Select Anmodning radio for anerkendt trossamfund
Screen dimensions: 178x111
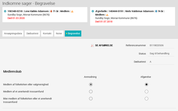pos(91,91)
